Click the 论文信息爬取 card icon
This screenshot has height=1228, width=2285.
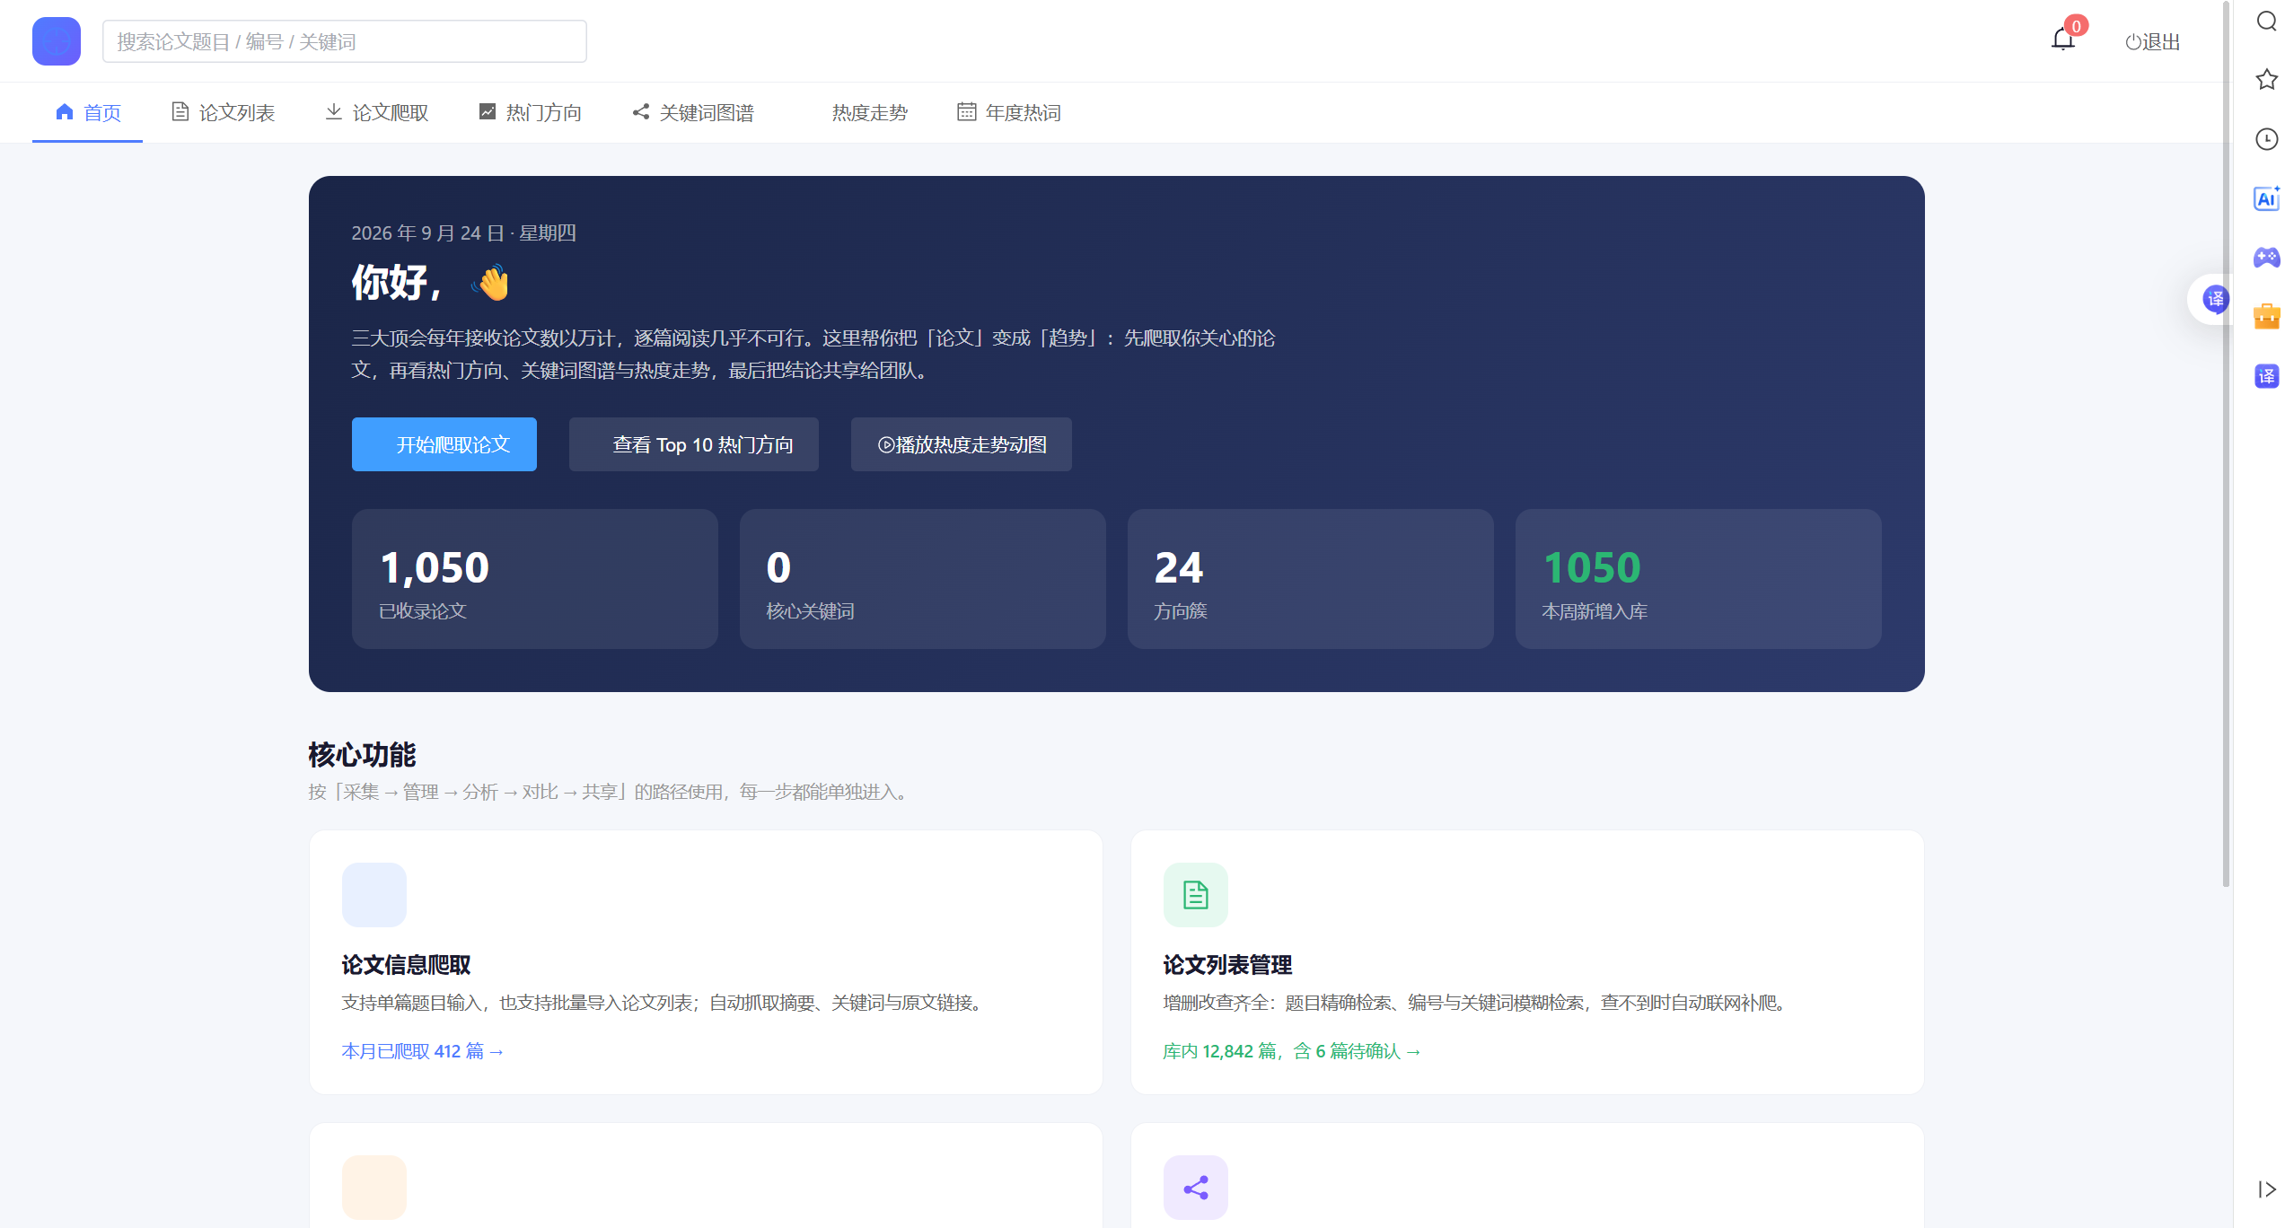point(374,895)
